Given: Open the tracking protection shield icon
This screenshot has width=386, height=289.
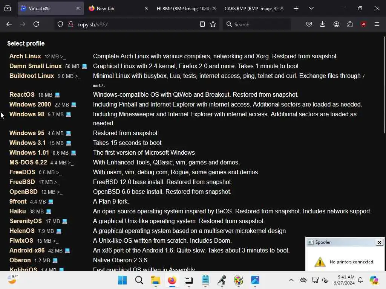Looking at the screenshot, I should pos(60,24).
